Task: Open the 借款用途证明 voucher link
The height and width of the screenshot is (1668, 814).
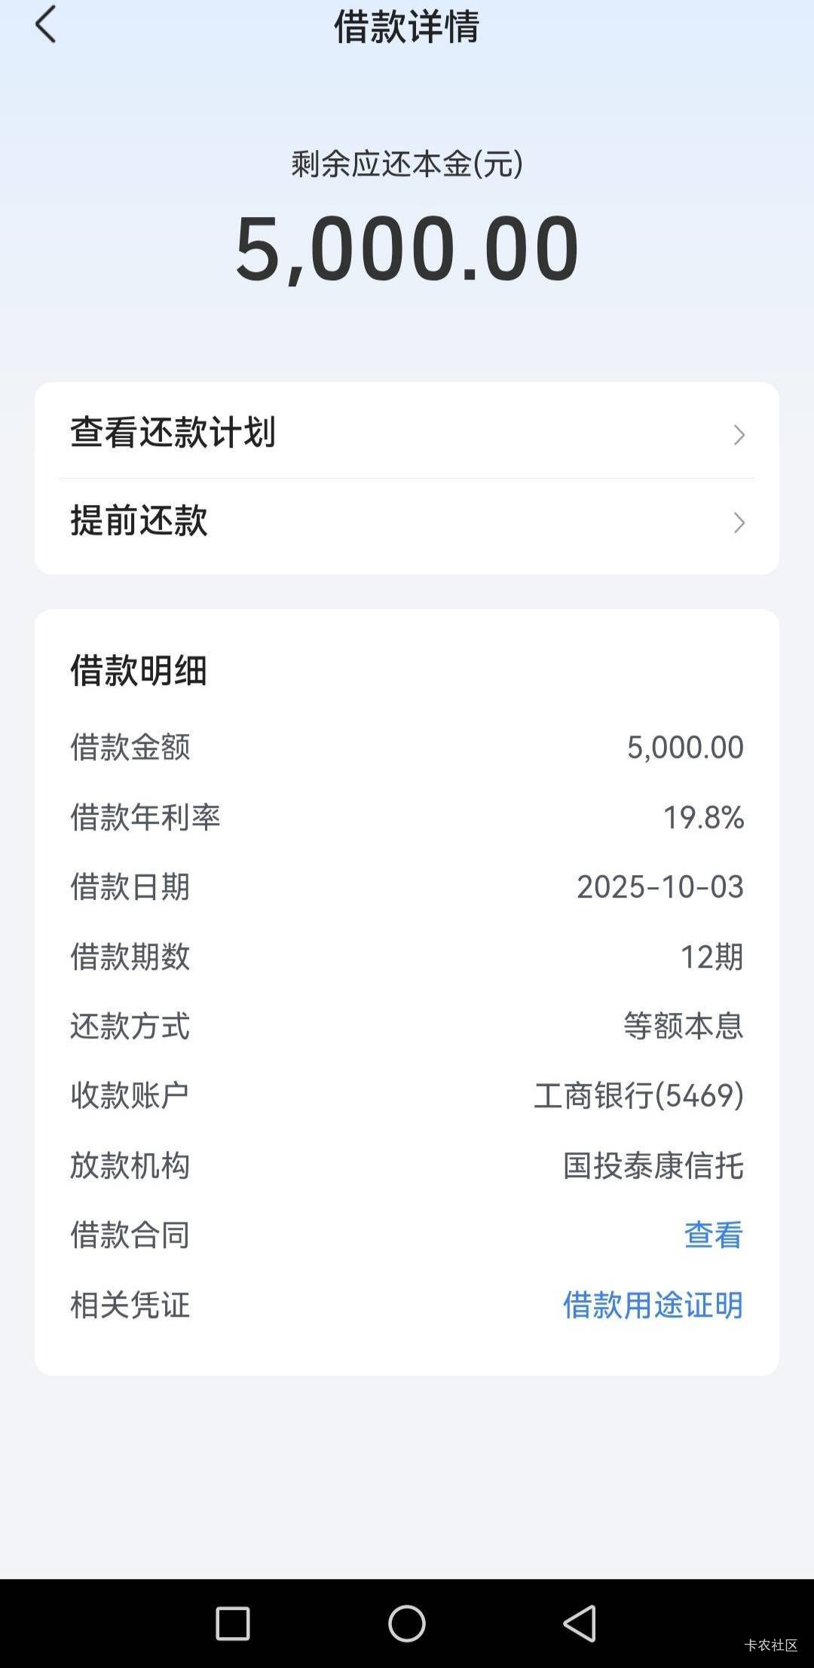Action: tap(653, 1305)
